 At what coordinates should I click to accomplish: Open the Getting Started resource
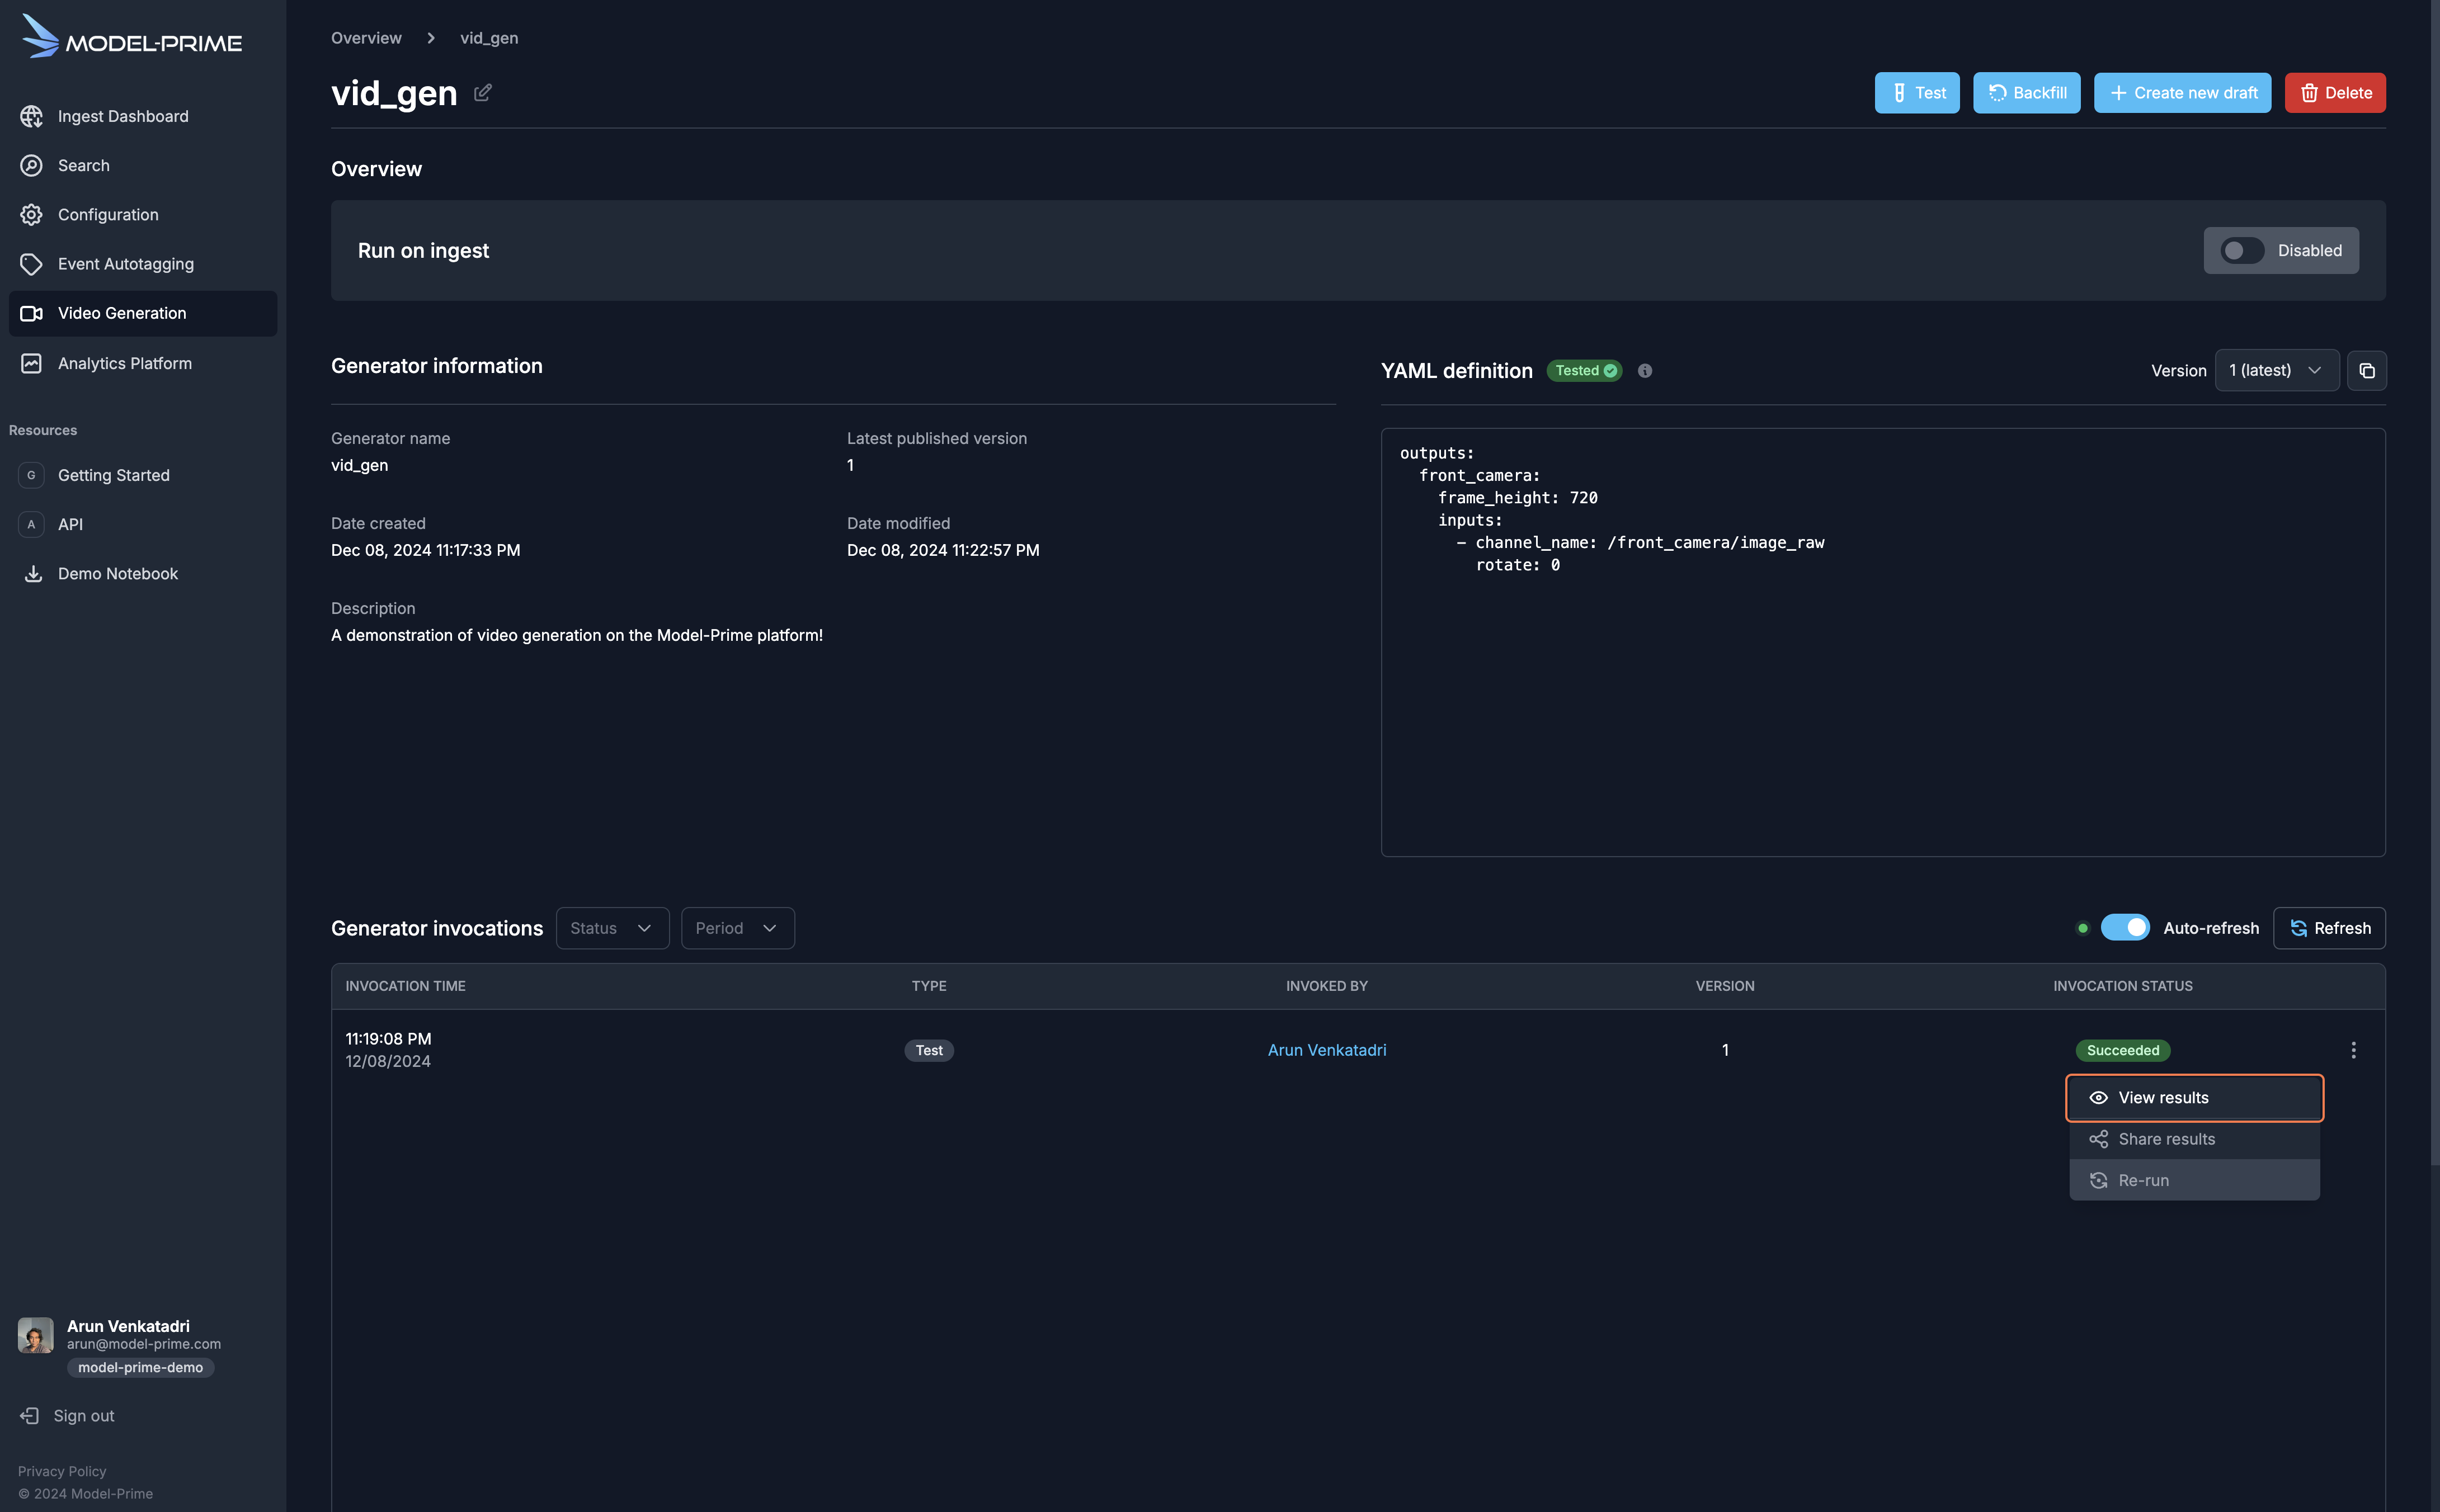click(142, 475)
